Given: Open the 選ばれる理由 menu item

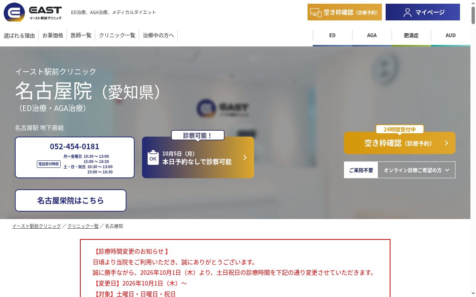Looking at the screenshot, I should click(x=19, y=36).
